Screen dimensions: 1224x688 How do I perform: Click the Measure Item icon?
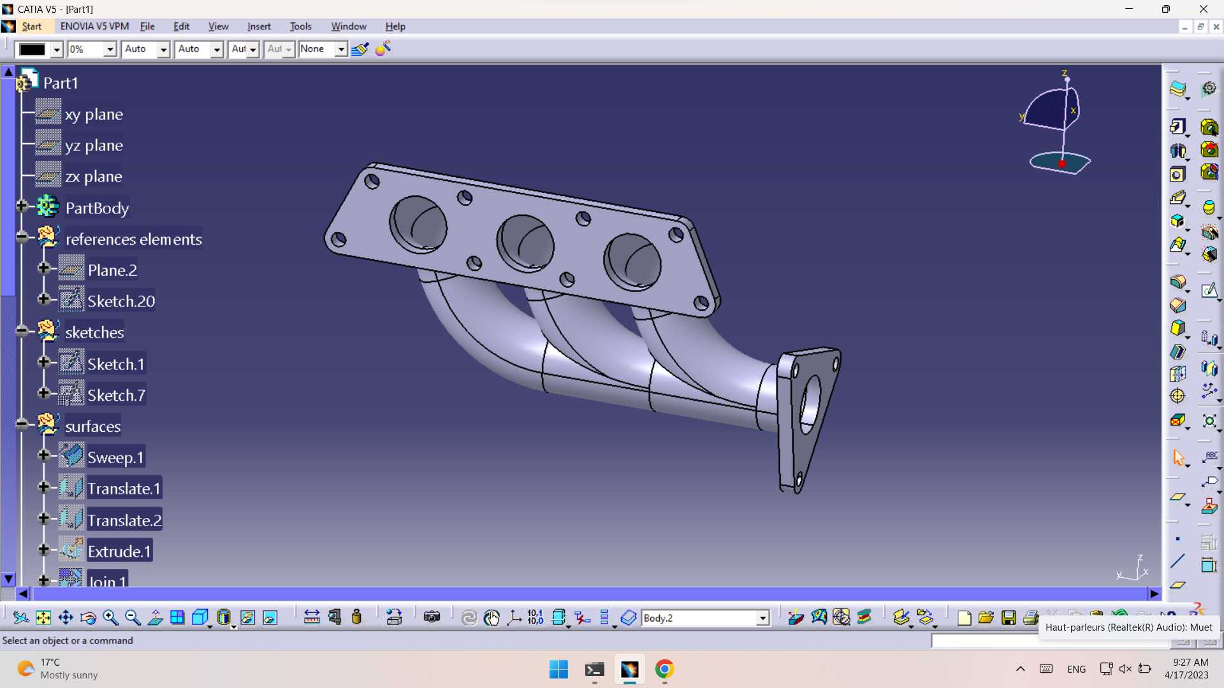335,617
